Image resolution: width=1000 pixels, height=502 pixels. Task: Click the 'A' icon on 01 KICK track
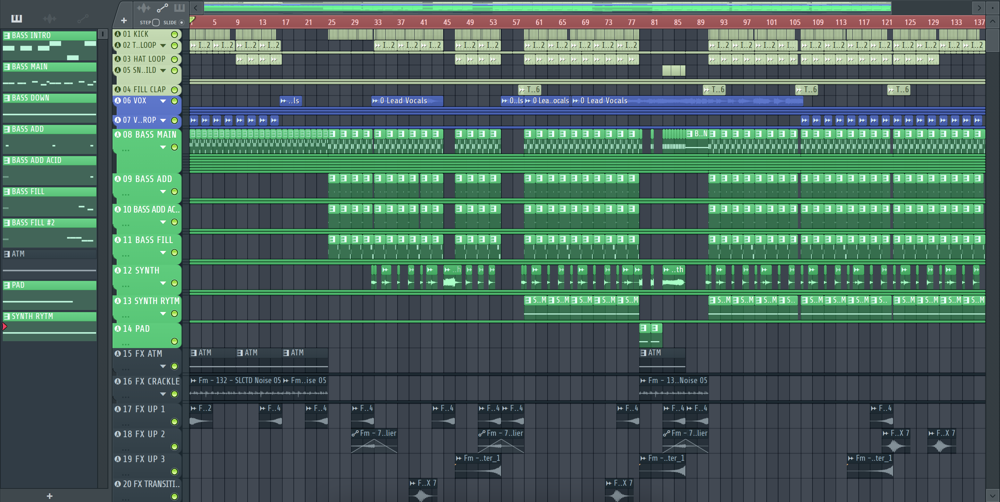coord(118,34)
